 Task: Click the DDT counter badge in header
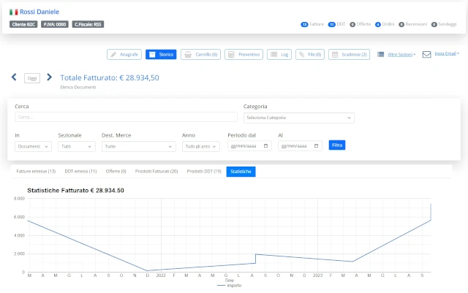pyautogui.click(x=331, y=24)
